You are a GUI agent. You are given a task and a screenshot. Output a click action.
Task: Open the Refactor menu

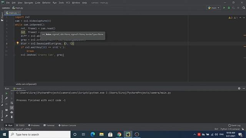point(46,3)
